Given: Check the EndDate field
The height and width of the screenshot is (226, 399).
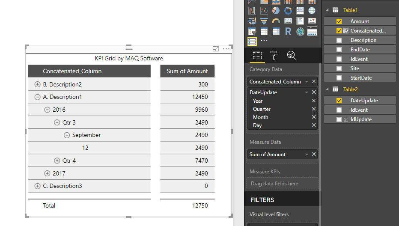Looking at the screenshot, I should [x=339, y=50].
